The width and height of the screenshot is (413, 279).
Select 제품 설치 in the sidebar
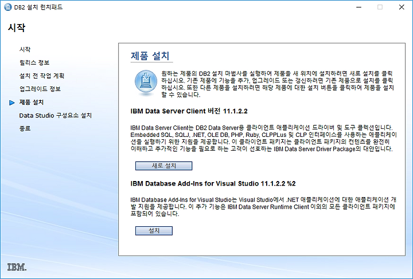(x=32, y=103)
